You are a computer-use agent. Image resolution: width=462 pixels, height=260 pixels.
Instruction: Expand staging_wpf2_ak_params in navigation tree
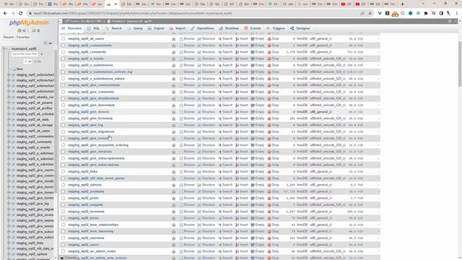pos(9,103)
